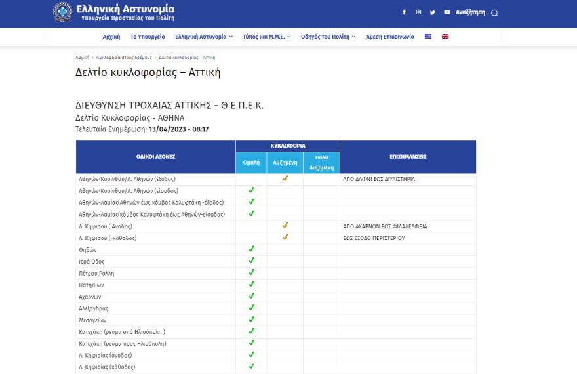
Task: Click the green checkmark in the Πατησίων row
Action: click(251, 284)
